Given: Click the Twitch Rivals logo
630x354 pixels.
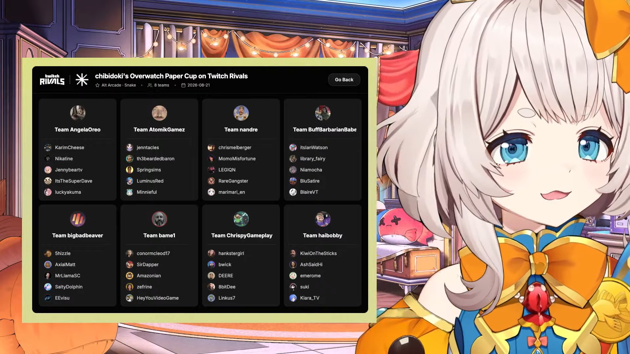Looking at the screenshot, I should (x=52, y=80).
